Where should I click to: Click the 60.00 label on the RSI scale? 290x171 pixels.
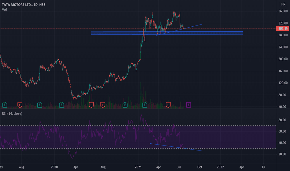282,131
